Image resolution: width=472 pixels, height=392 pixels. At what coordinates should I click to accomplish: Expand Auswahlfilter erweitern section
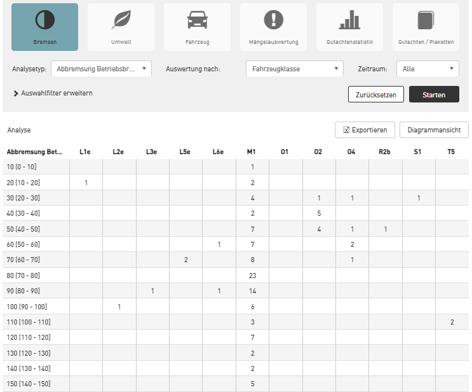(53, 93)
